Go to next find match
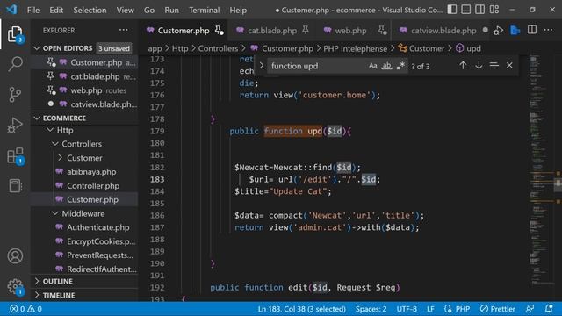The width and height of the screenshot is (562, 316). click(479, 66)
